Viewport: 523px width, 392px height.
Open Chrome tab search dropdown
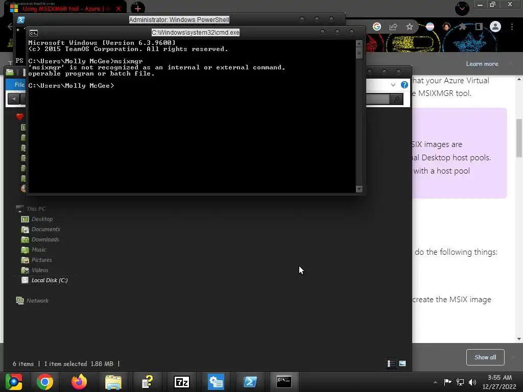click(462, 8)
